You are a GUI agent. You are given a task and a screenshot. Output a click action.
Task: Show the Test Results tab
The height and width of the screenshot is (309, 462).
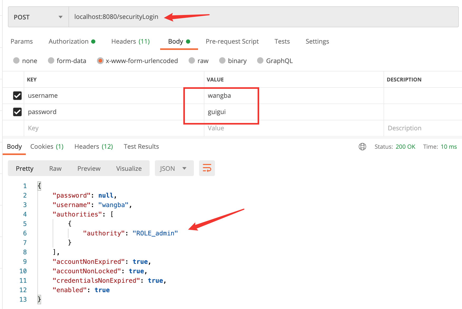[141, 147]
